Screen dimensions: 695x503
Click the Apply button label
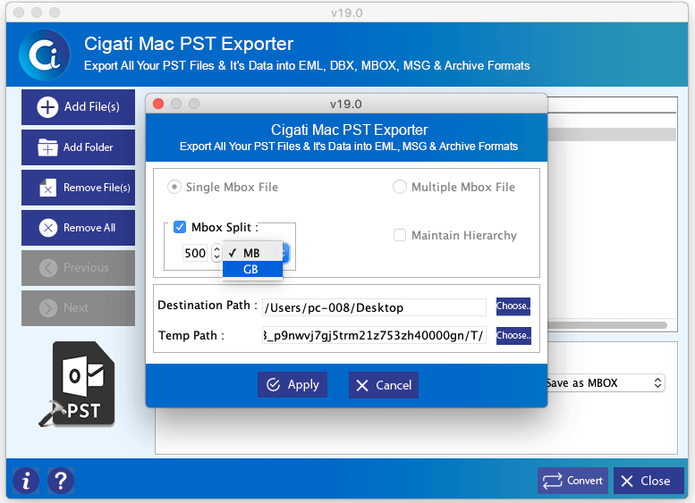pyautogui.click(x=303, y=385)
